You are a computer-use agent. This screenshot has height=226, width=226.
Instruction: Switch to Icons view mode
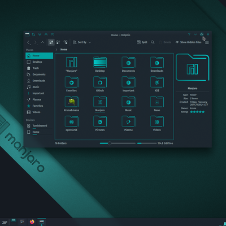[51, 42]
